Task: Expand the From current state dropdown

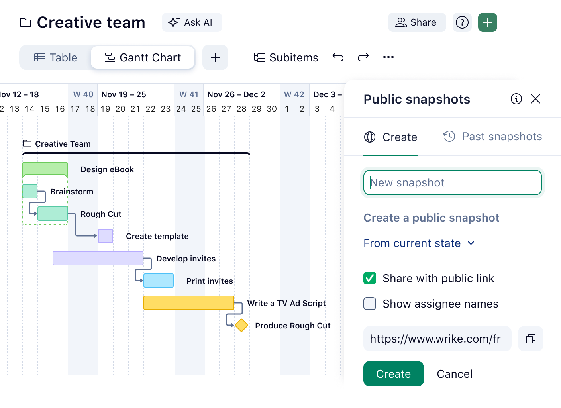Action: [x=419, y=243]
